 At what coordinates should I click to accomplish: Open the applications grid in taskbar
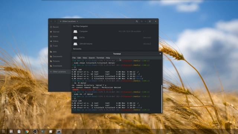click(3, 131)
